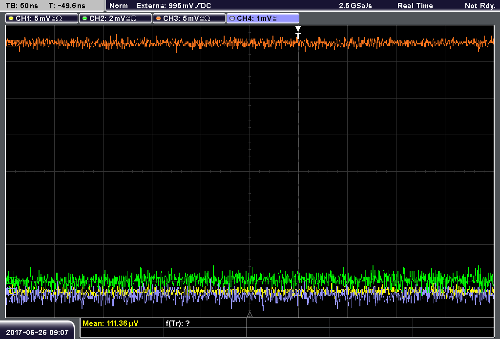The height and width of the screenshot is (339, 500).
Task: Click the orange CH3 ground level marker
Action: coord(12,43)
